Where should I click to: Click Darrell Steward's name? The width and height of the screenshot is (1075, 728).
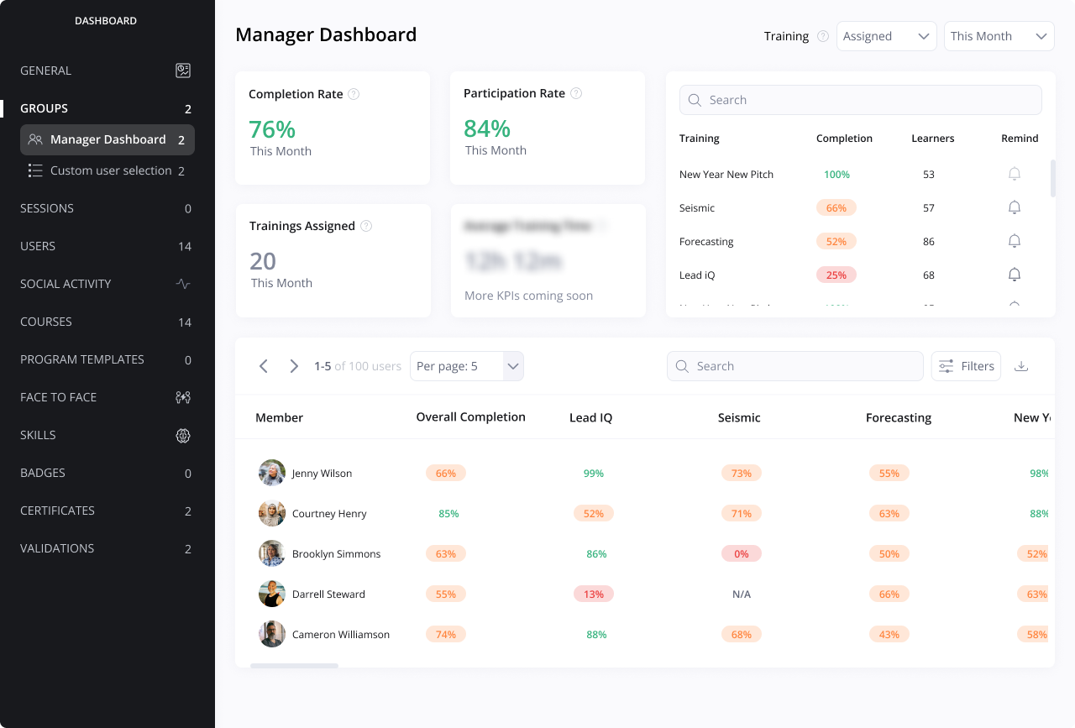click(x=328, y=594)
